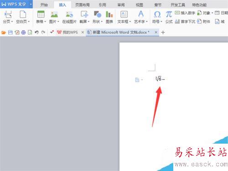Viewport: 228px width, 171px height.
Task: Insert a blank page (空白页) icon
Action: [23, 15]
